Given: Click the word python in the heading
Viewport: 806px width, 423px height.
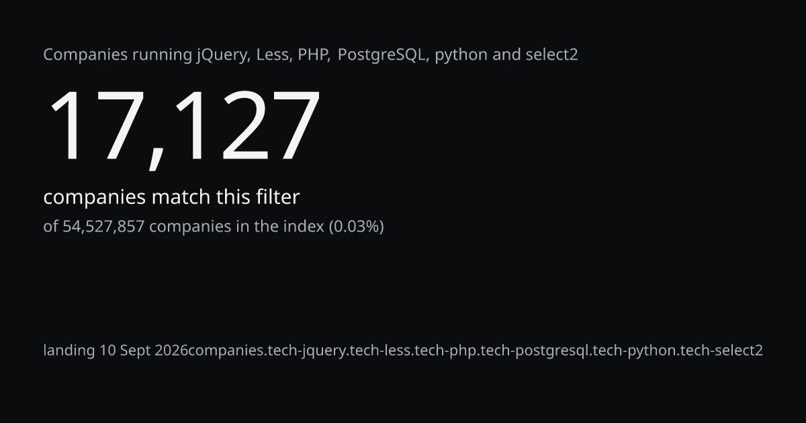Looking at the screenshot, I should 461,55.
